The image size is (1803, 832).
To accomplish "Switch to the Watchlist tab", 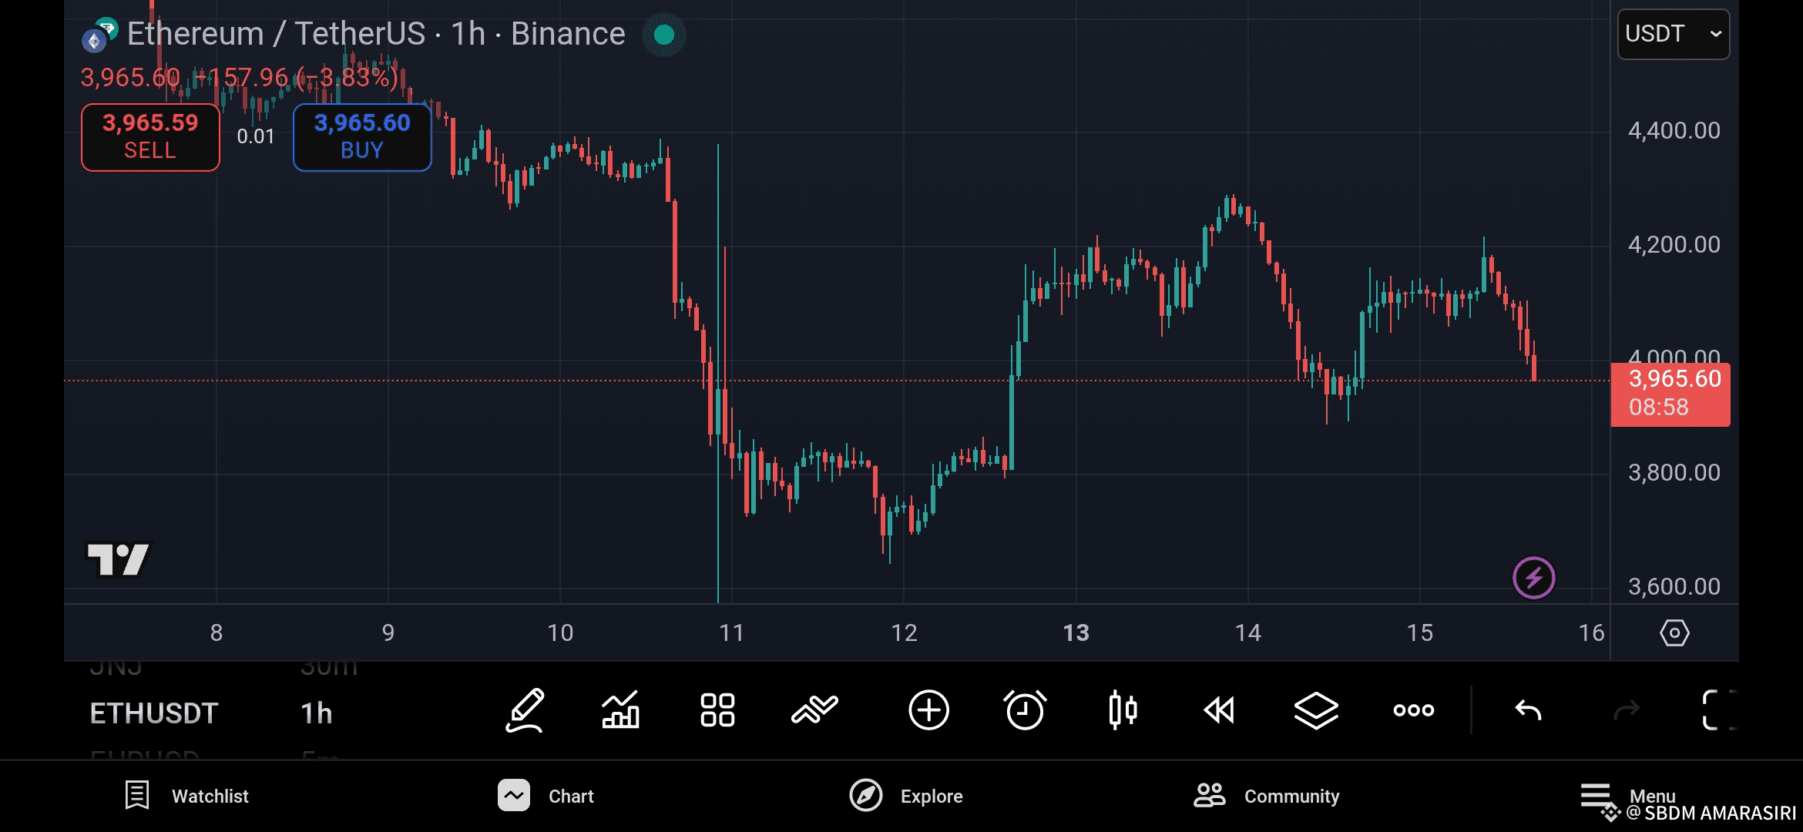I will coord(187,796).
